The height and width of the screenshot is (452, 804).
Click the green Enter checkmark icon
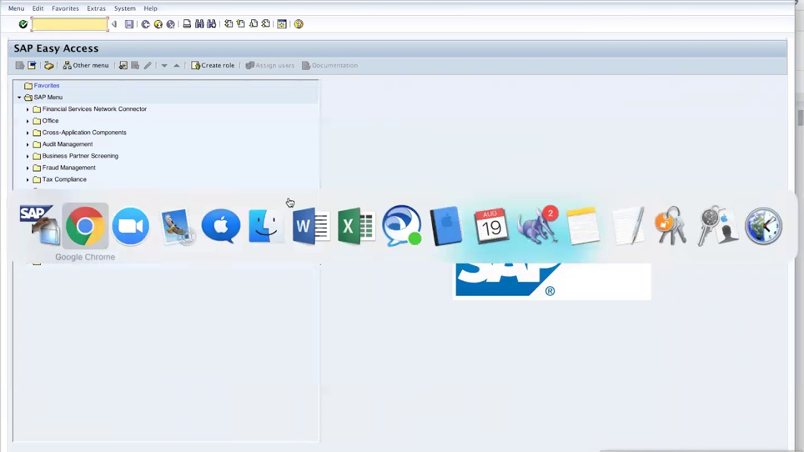point(23,24)
